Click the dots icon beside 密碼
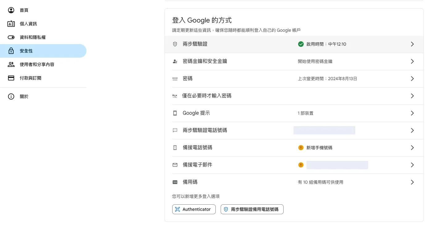 point(175,79)
